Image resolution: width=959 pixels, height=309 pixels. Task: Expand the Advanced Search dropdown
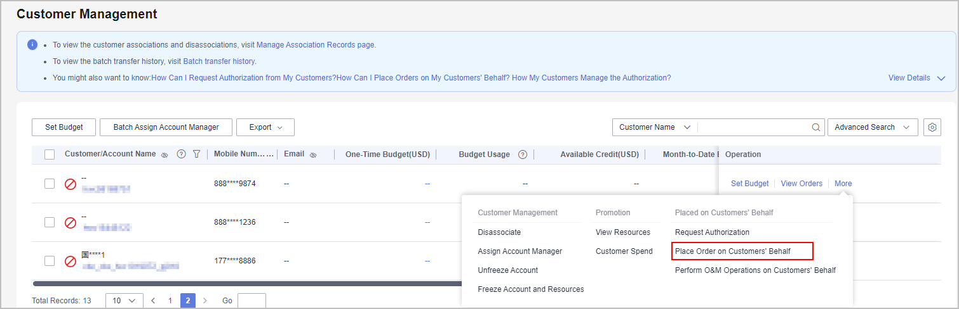[x=872, y=127]
